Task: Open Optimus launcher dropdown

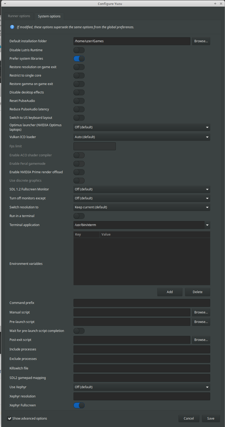Action: (142, 127)
